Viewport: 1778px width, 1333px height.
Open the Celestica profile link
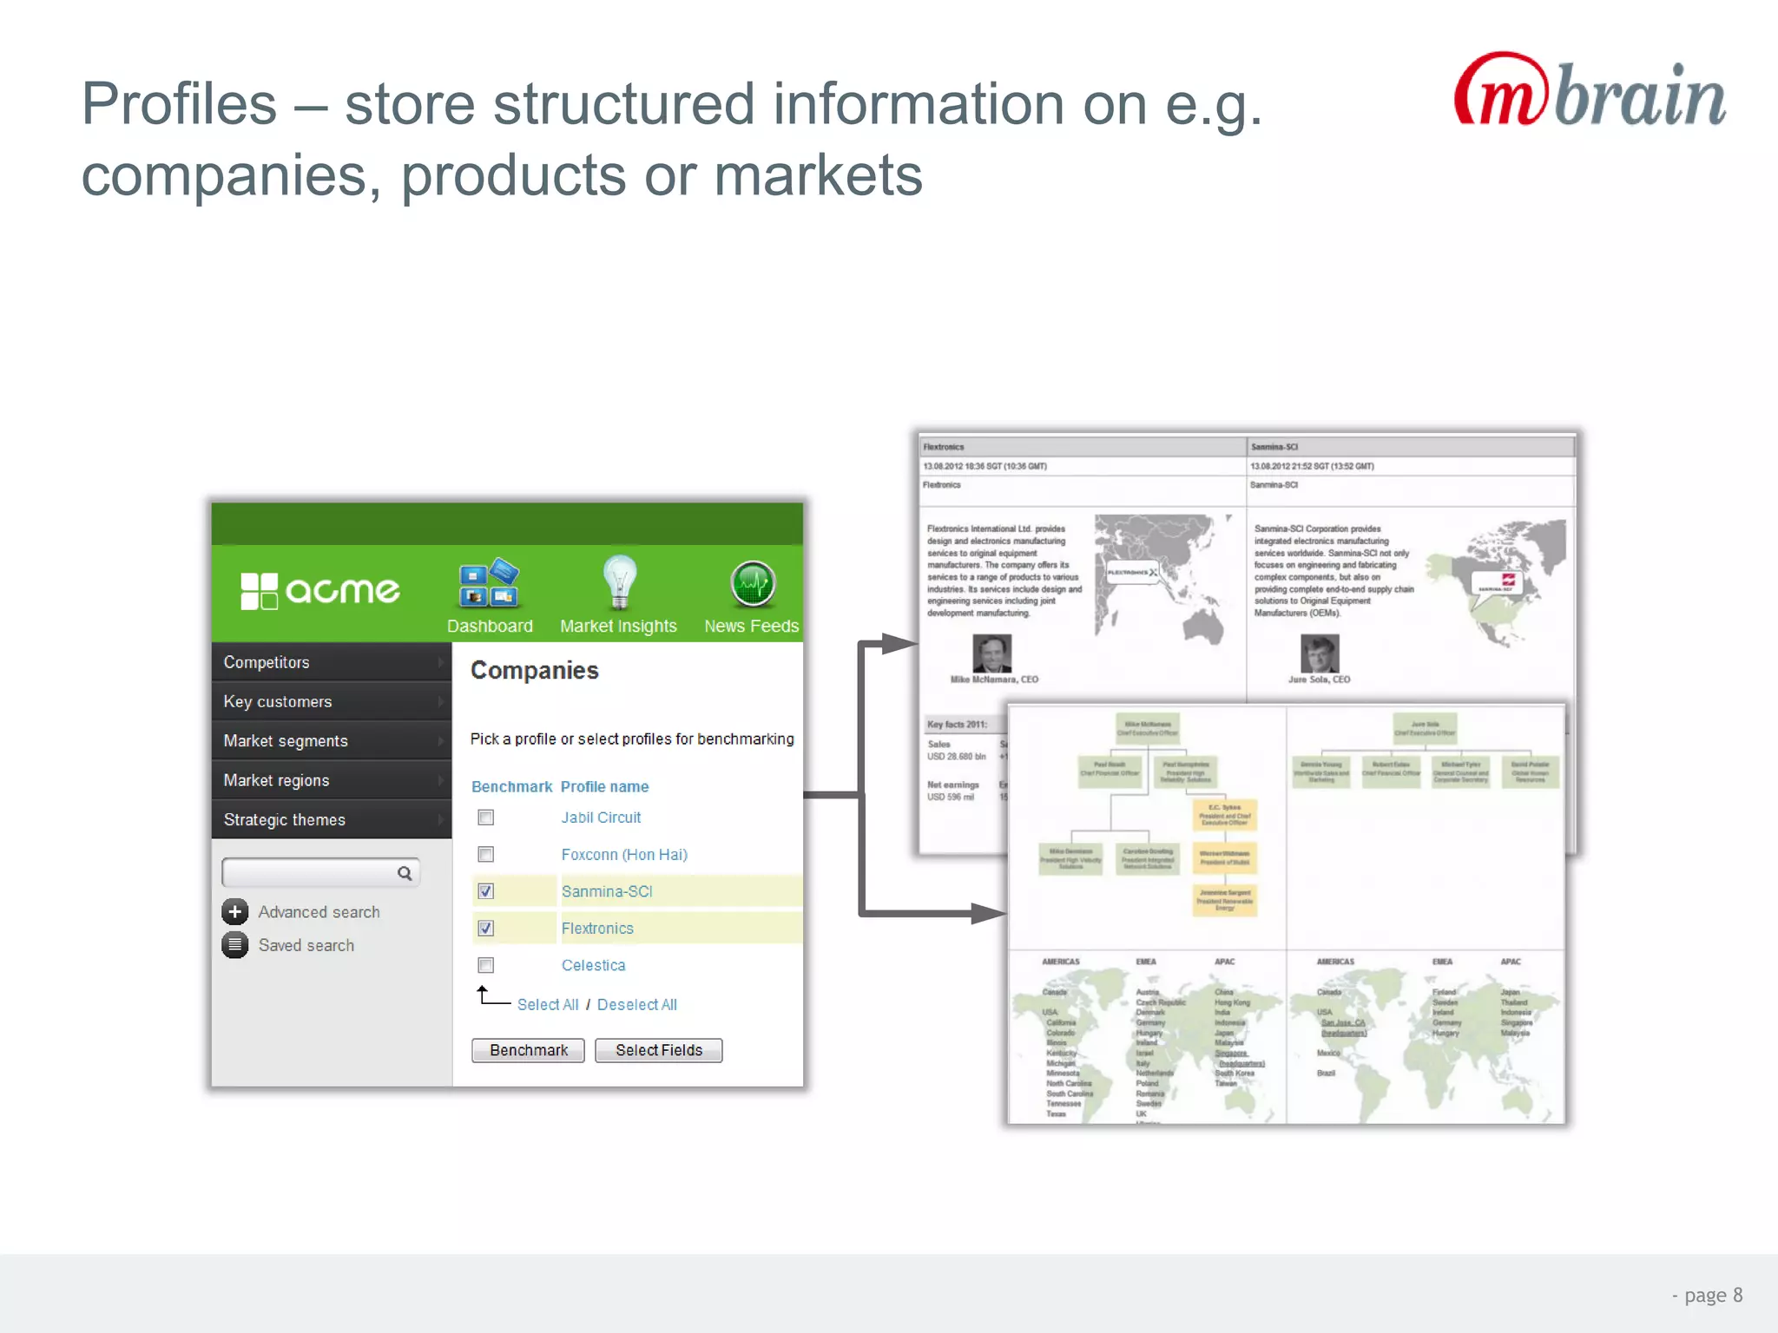tap(593, 965)
